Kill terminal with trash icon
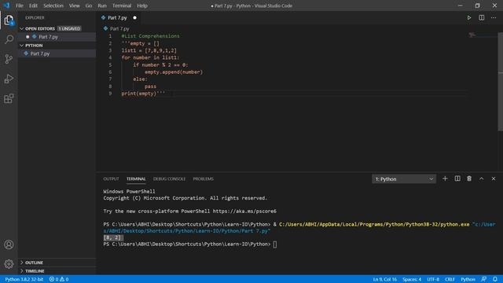503x283 pixels. coord(469,178)
